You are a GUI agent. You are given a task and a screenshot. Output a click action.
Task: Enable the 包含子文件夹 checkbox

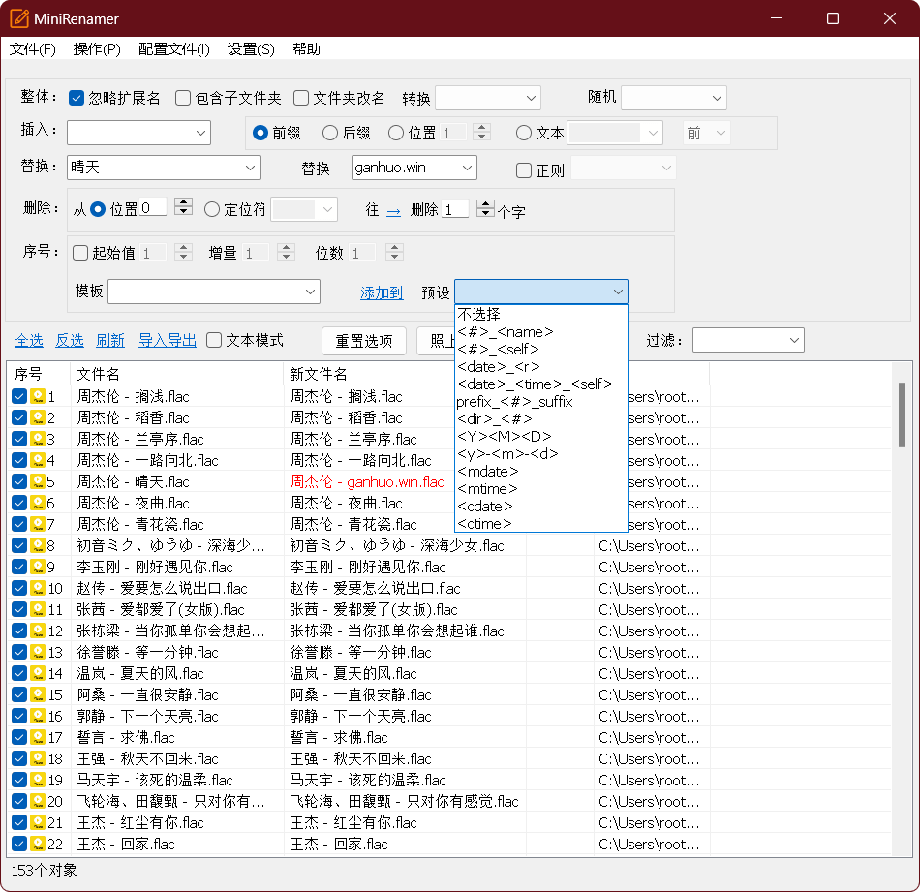click(183, 98)
